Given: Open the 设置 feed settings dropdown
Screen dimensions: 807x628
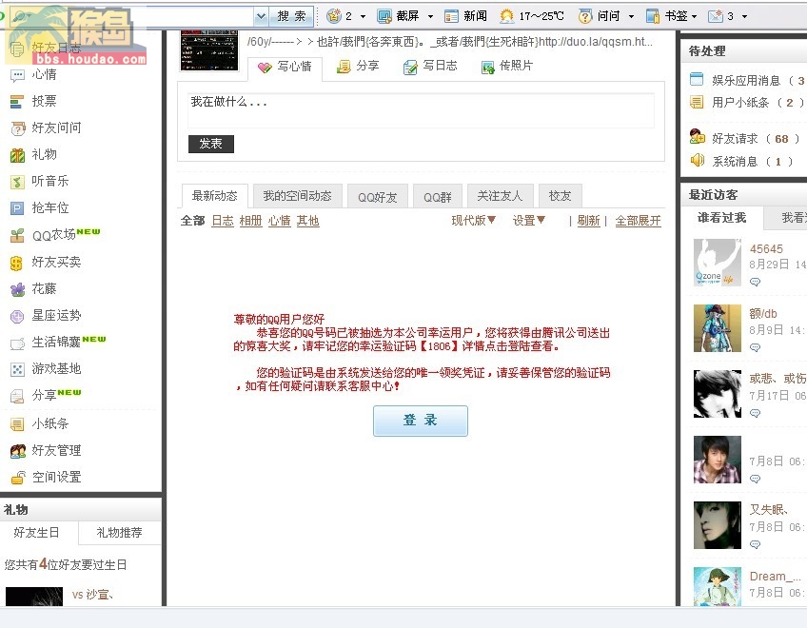Looking at the screenshot, I should click(x=528, y=221).
